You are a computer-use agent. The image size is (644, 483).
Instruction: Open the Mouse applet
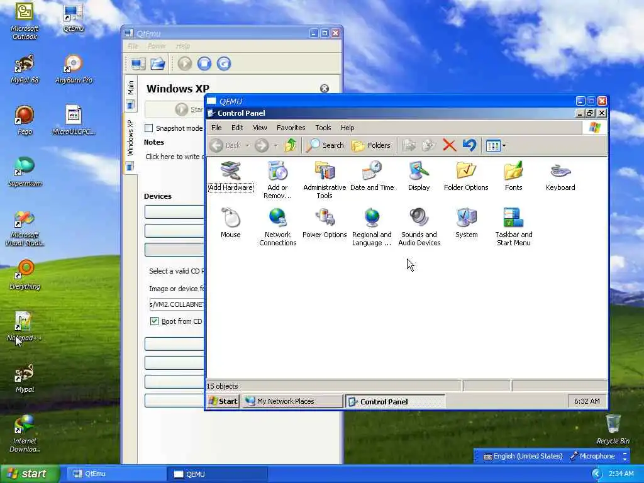tap(230, 223)
